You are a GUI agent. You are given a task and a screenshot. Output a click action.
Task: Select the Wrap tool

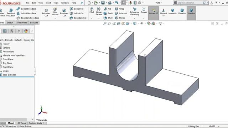(x=120, y=9)
